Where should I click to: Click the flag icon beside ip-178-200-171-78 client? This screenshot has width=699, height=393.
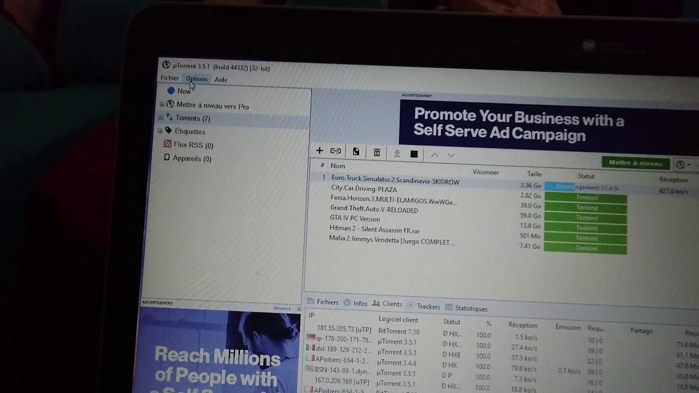(x=311, y=338)
